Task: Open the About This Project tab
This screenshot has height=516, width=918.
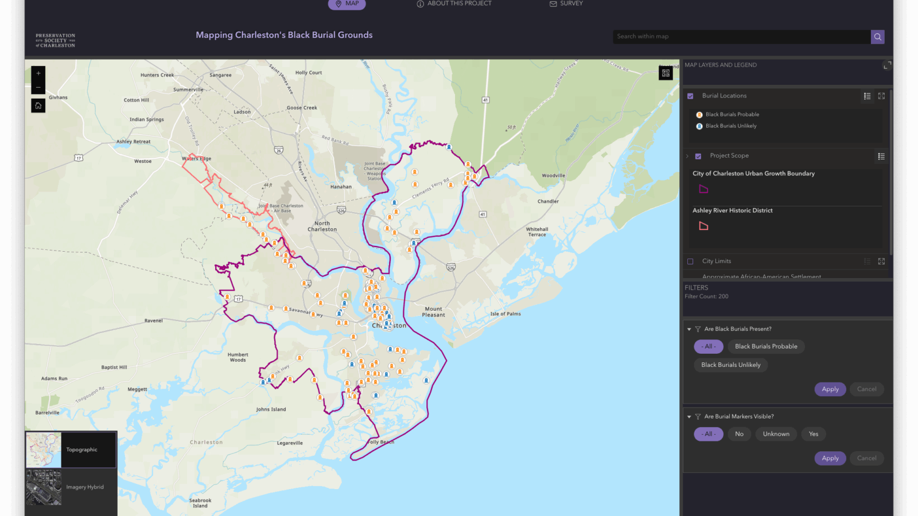Action: 454,3
